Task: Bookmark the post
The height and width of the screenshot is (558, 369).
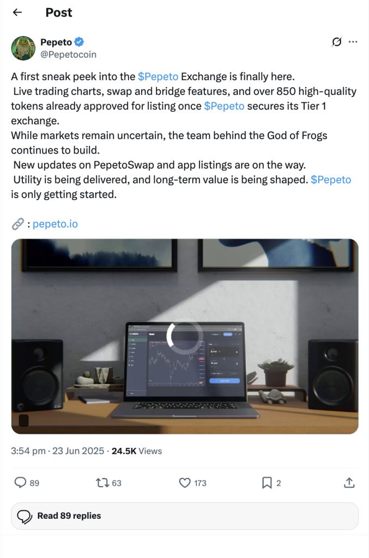Action: pyautogui.click(x=267, y=483)
